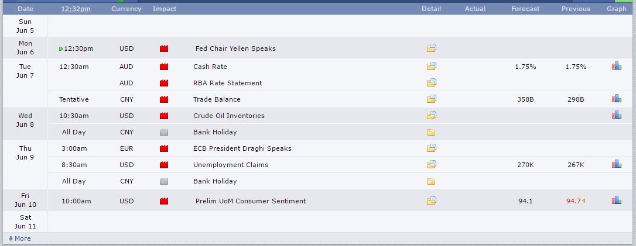
Task: Click Prelim UoM Consumer Sentiment event
Action: (x=250, y=201)
